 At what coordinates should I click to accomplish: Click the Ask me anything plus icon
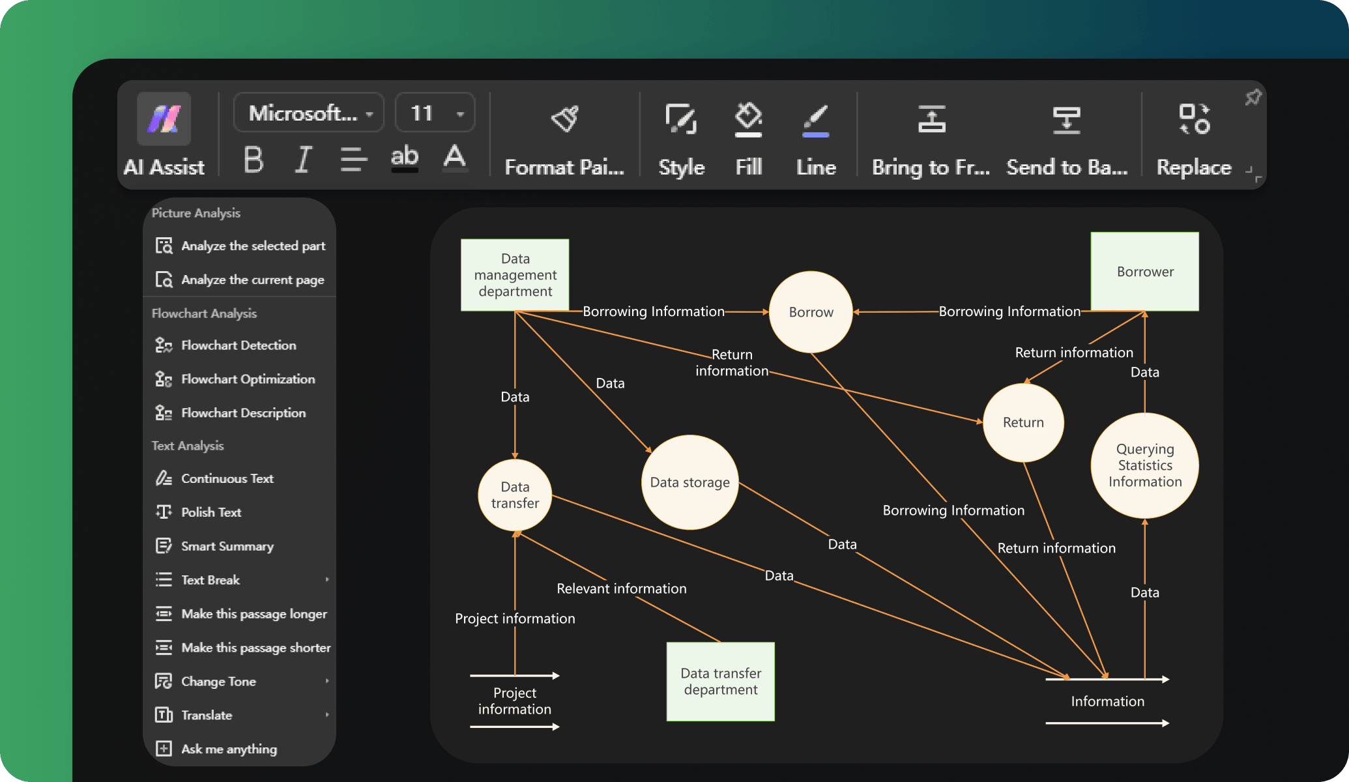click(x=164, y=749)
